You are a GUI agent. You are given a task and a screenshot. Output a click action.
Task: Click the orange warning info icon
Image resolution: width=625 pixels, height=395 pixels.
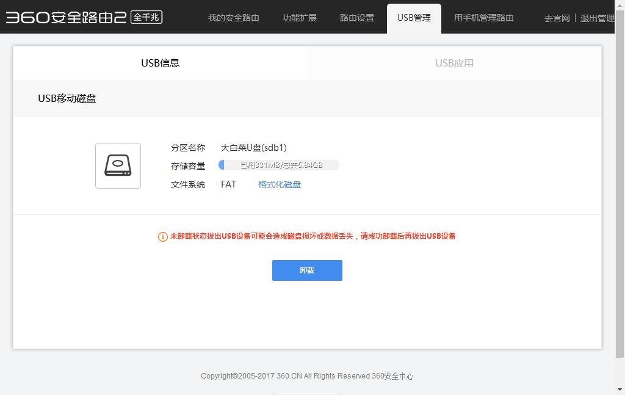163,237
